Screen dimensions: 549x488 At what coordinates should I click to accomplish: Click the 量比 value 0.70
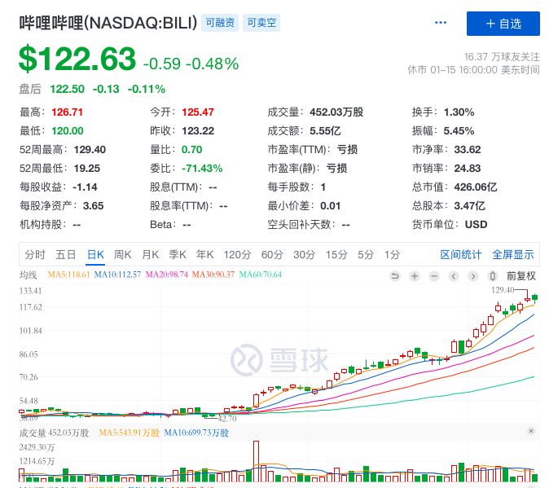point(192,150)
